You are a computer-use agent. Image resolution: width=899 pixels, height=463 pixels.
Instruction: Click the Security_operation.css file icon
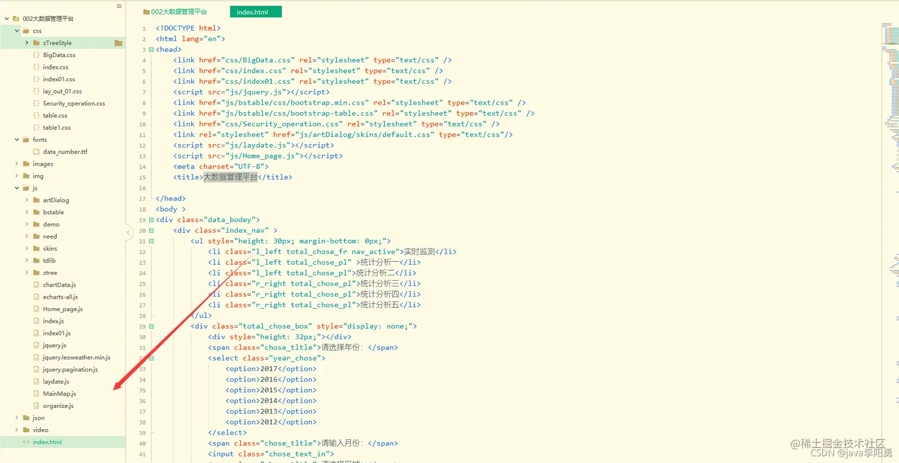point(37,103)
